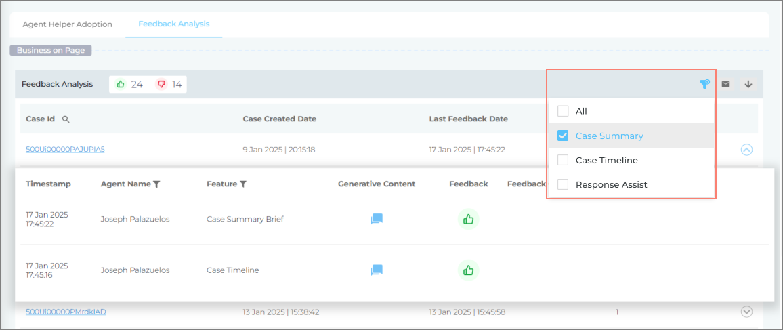
Task: Switch to Agent Helper Adoption tab
Action: pyautogui.click(x=67, y=24)
